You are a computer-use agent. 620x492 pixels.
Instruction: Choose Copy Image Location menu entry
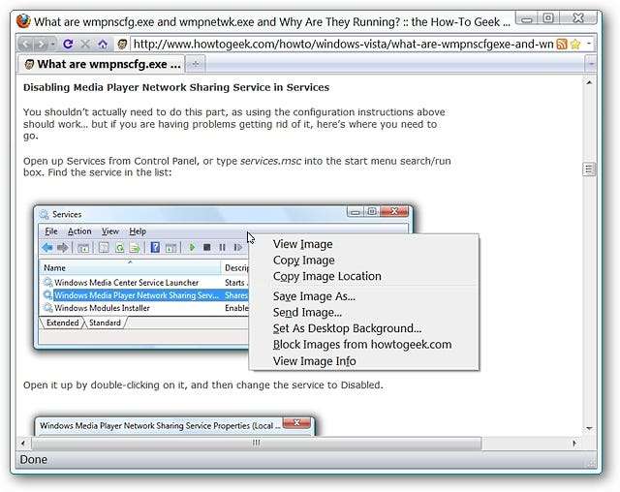[x=326, y=276]
